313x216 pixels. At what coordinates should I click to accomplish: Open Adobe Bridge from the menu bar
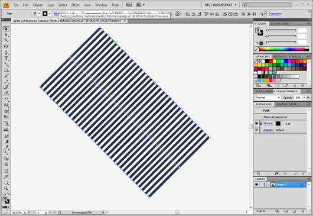(x=129, y=5)
